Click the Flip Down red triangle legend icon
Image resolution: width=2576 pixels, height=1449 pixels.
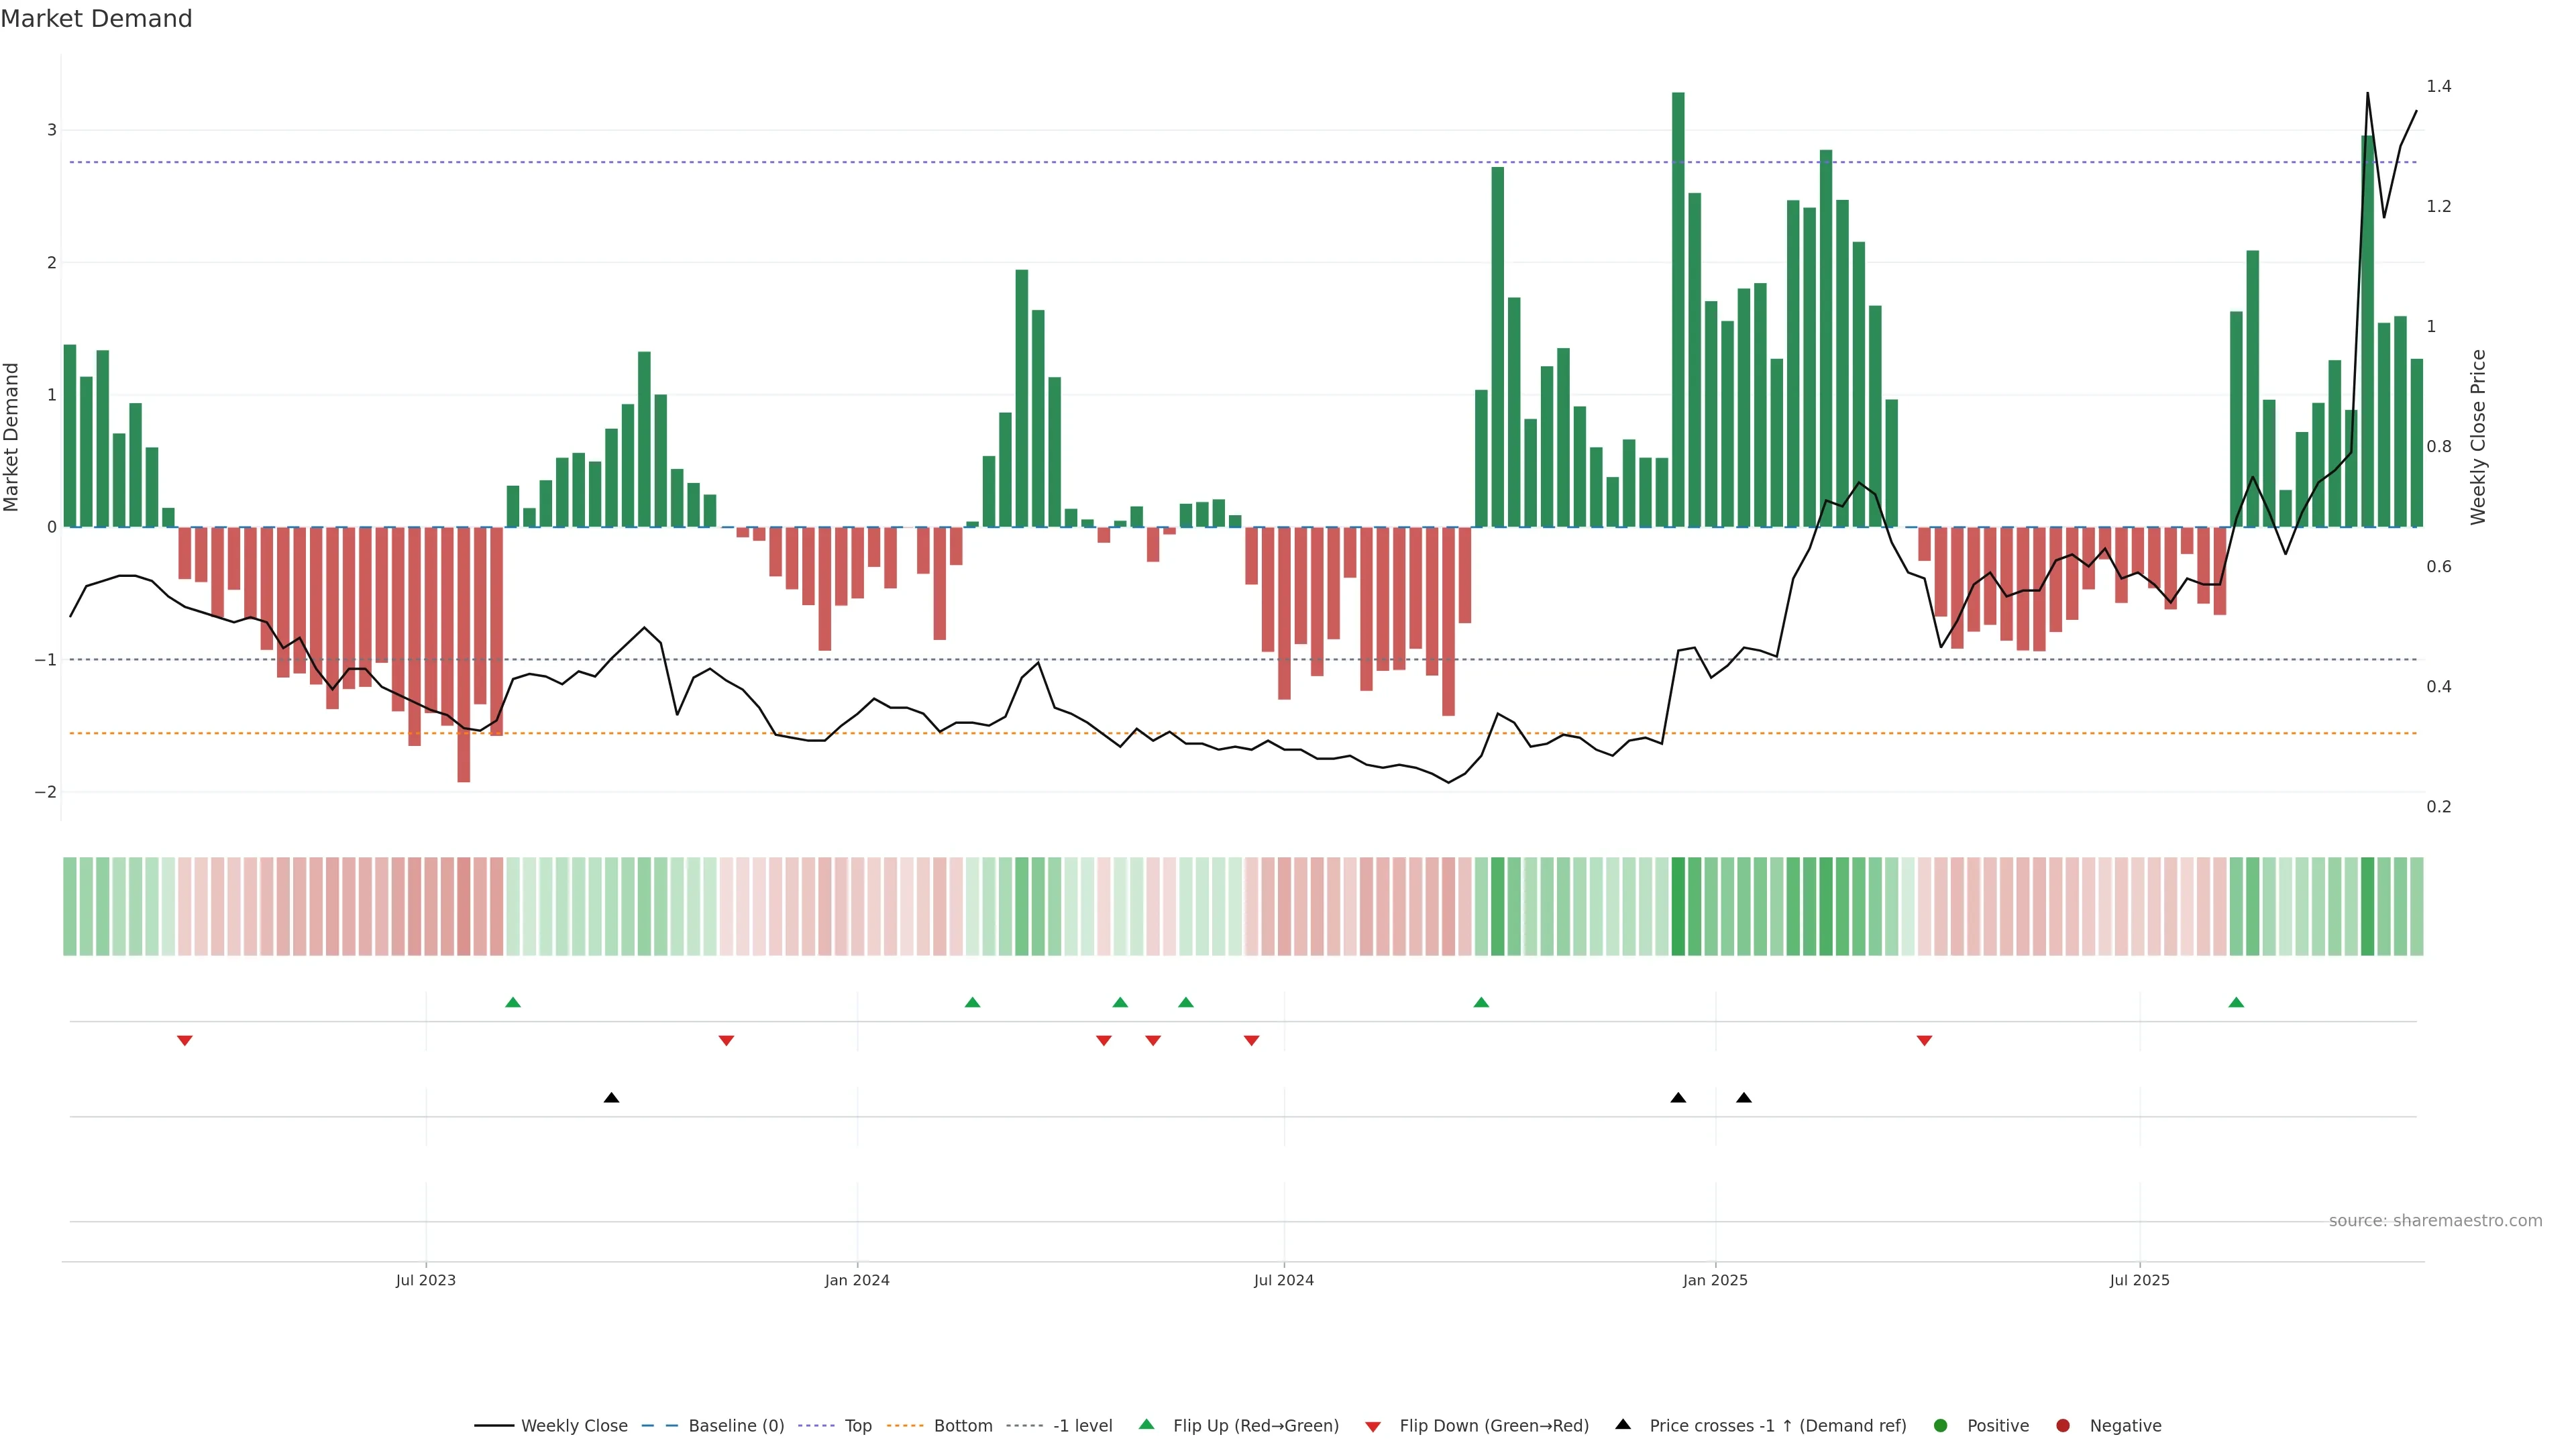click(1373, 1427)
